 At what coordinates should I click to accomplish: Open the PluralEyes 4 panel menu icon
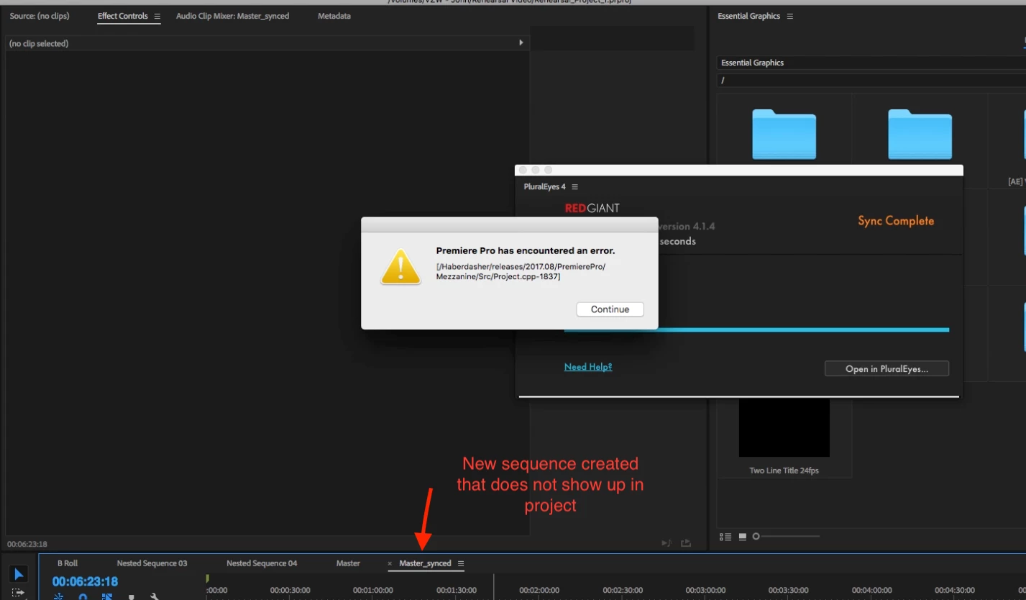574,187
